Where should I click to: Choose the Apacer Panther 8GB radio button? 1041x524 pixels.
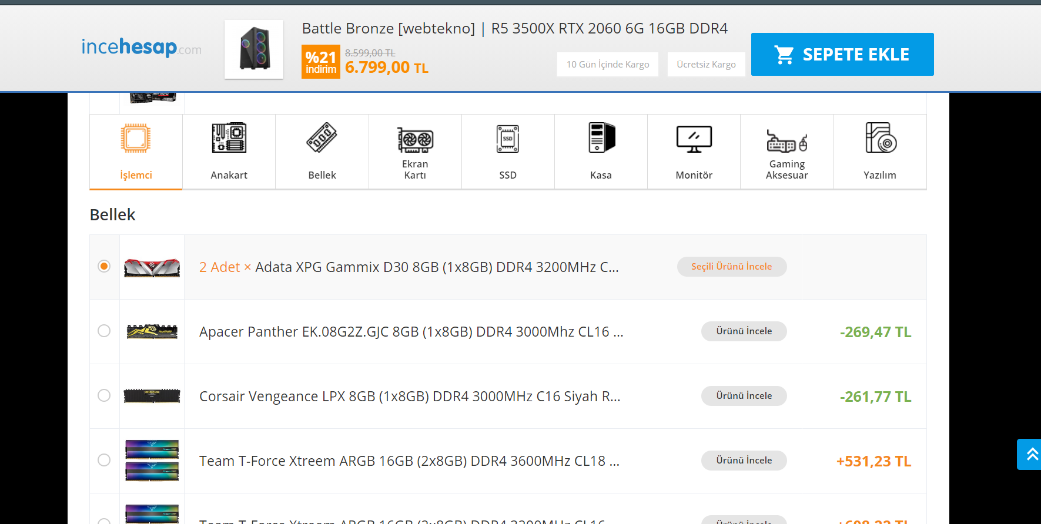(104, 331)
